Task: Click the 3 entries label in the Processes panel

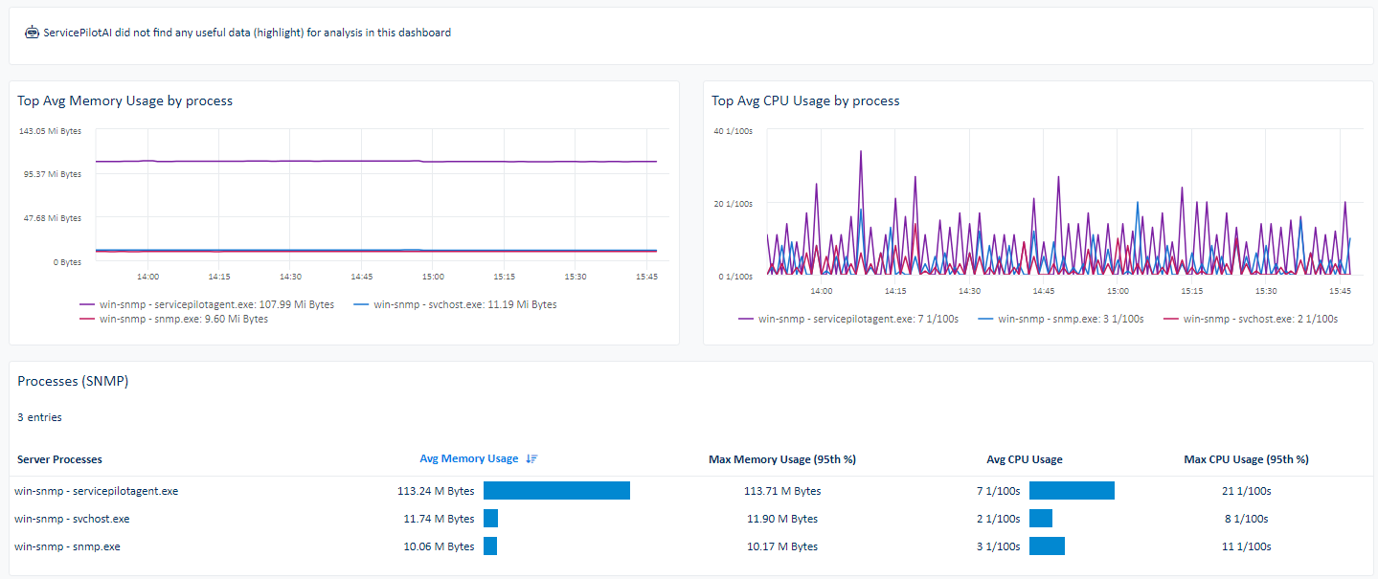Action: point(39,416)
